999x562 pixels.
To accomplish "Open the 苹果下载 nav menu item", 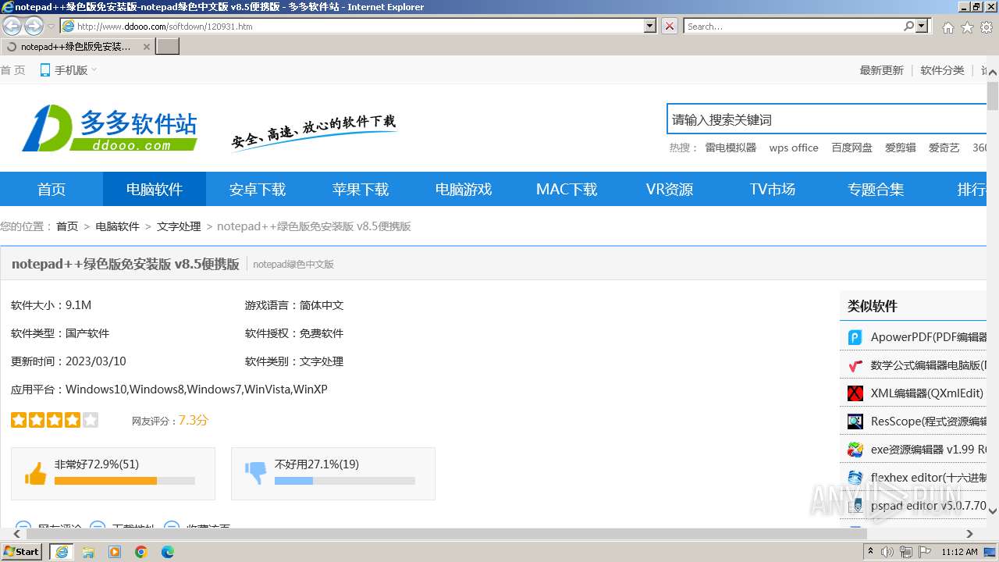I will coord(361,189).
